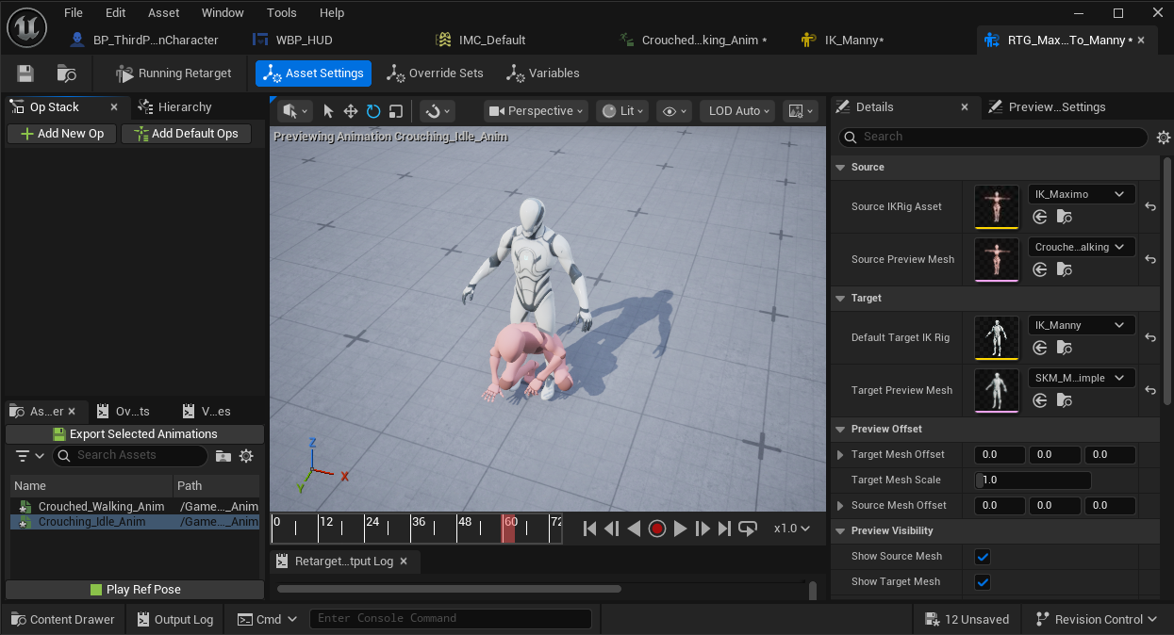Open the x1.0 playback speed dropdown

click(x=792, y=529)
